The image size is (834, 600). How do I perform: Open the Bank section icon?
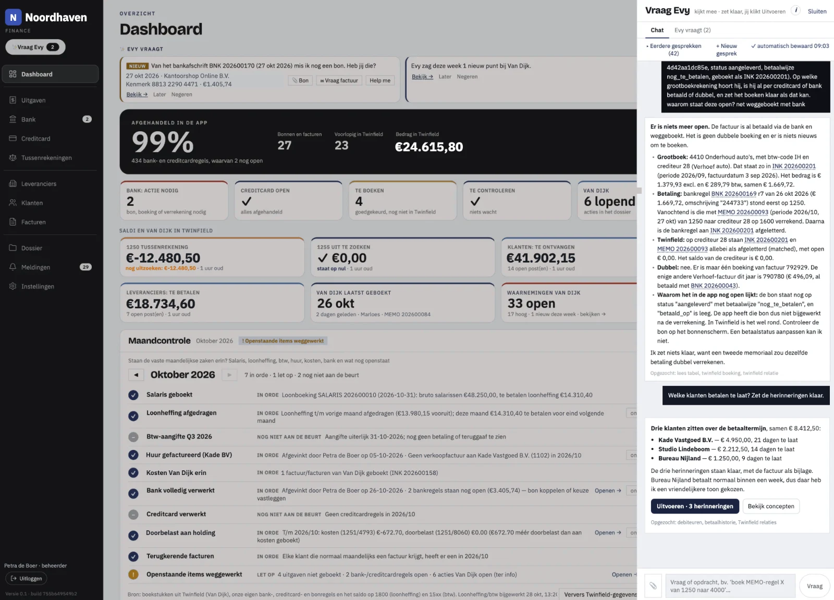pyautogui.click(x=13, y=119)
